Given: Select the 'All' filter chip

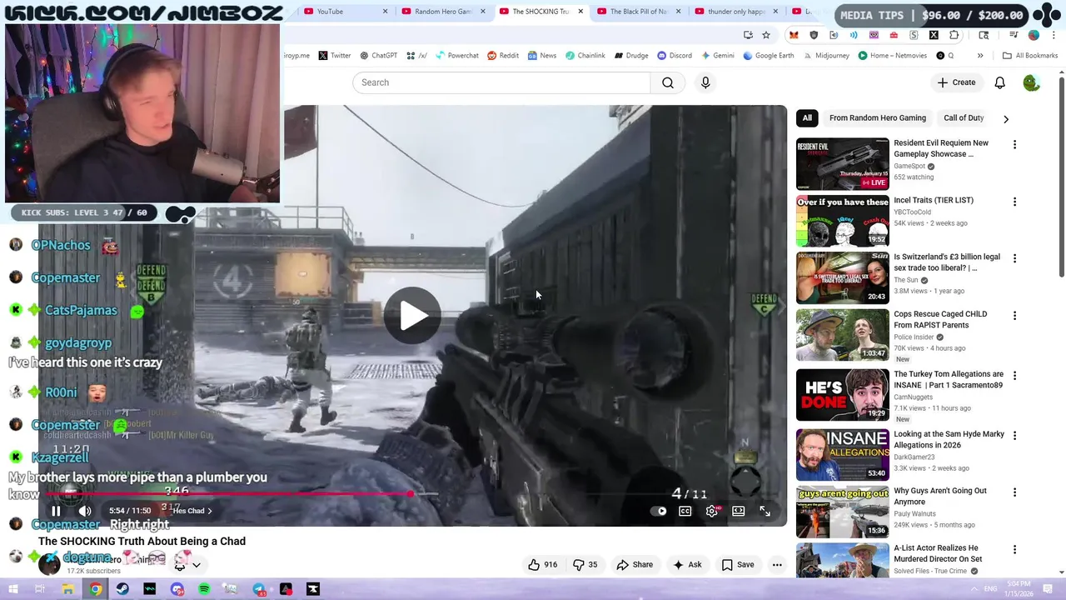Looking at the screenshot, I should click(x=807, y=117).
